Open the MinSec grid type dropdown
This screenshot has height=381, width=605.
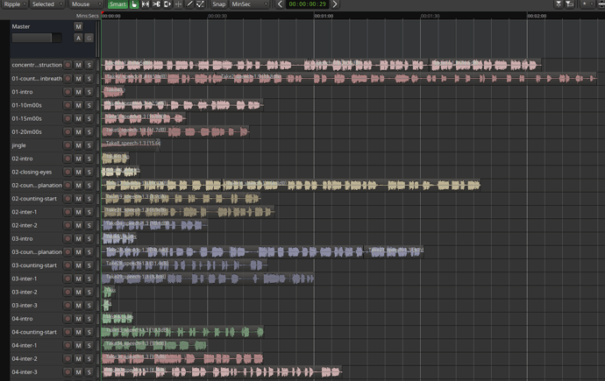(249, 4)
